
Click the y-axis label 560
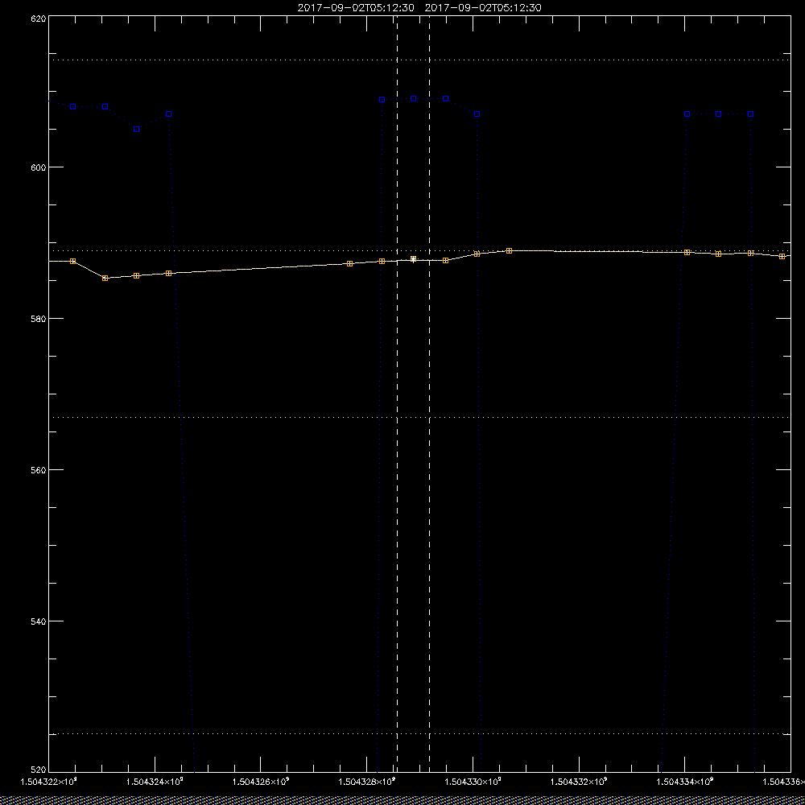(x=39, y=470)
